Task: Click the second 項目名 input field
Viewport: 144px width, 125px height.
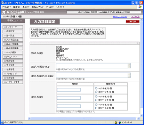Action: click(69, 98)
